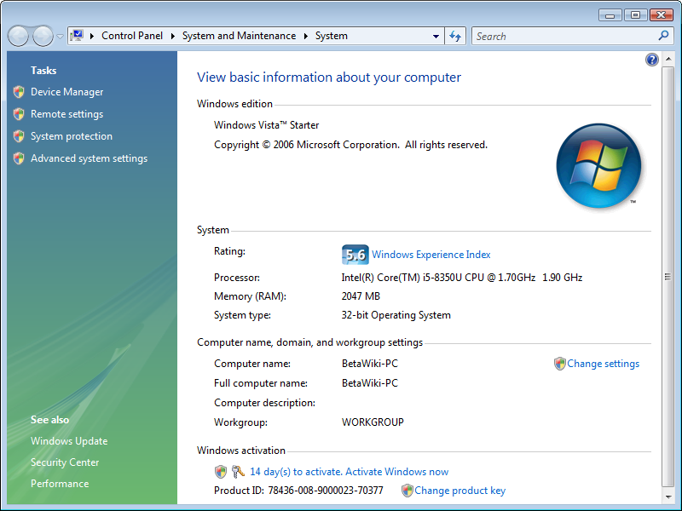Image resolution: width=682 pixels, height=511 pixels.
Task: Click the computer icon in the address bar
Action: [x=77, y=36]
